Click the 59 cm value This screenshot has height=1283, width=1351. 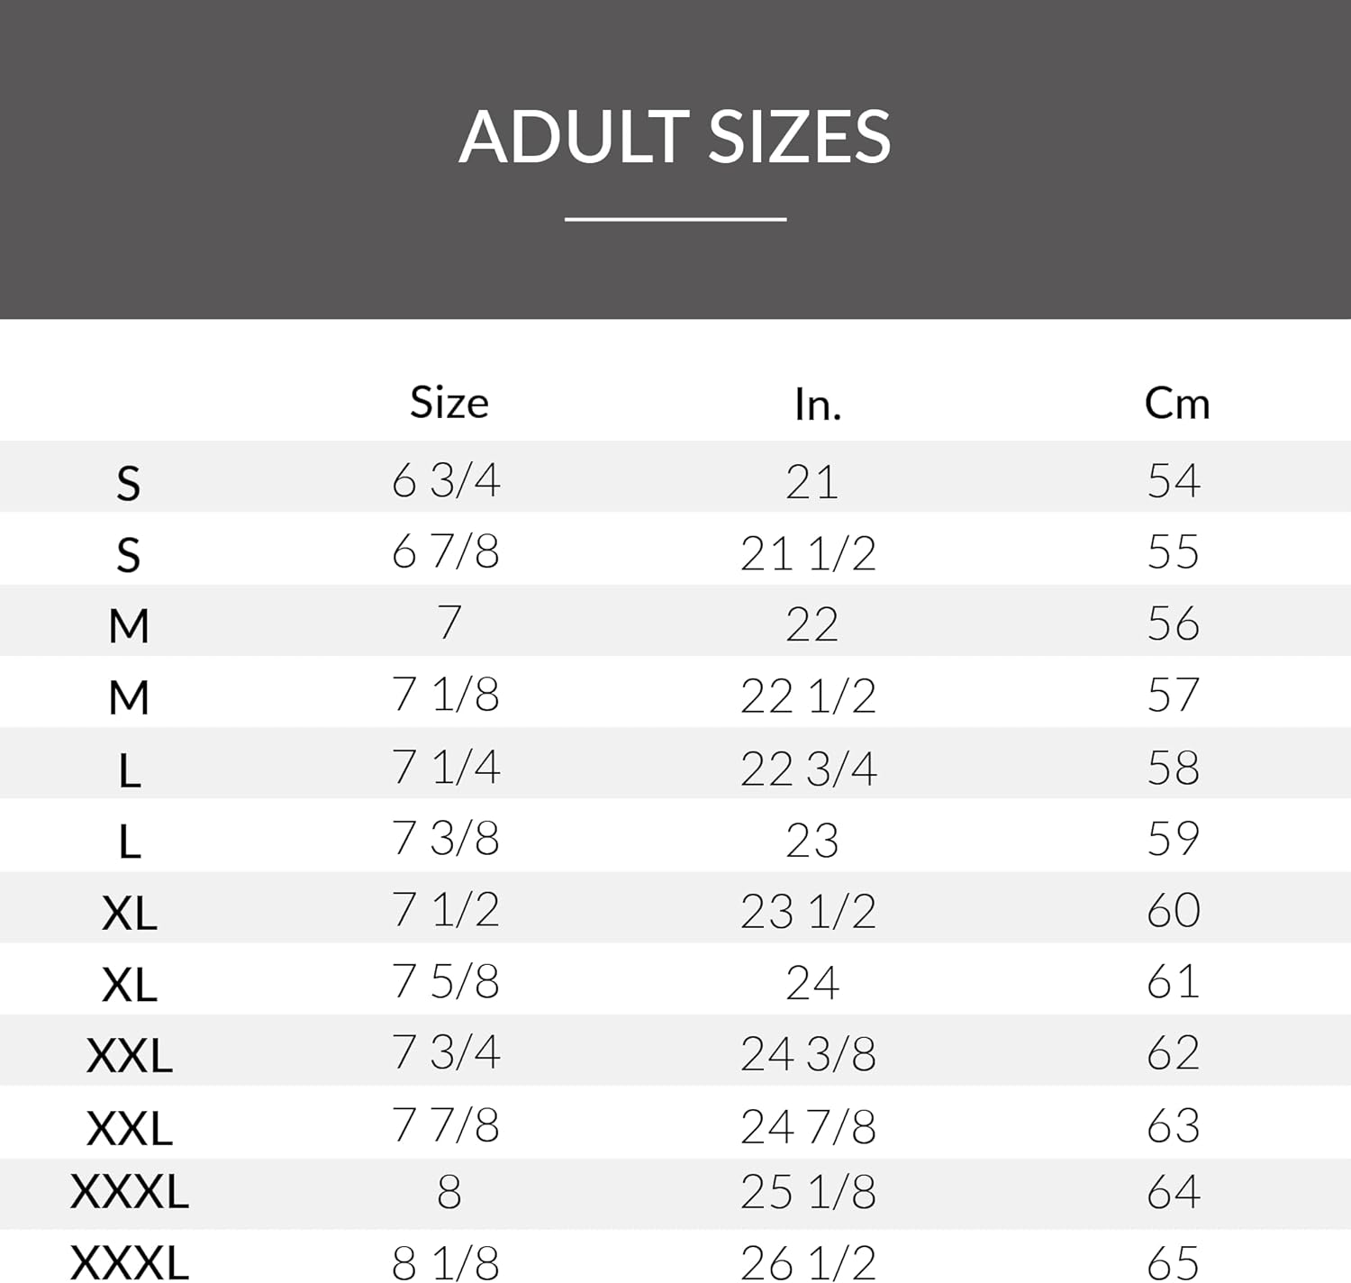[1173, 839]
